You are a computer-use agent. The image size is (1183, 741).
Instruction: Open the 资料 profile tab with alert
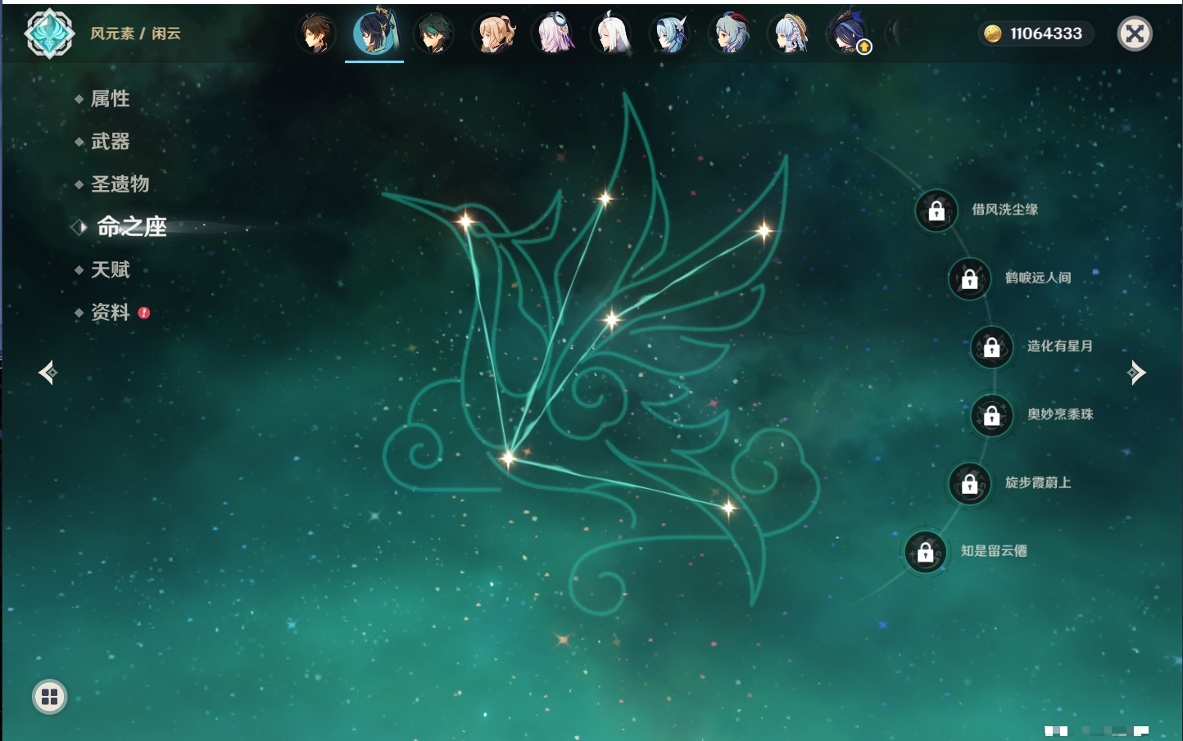point(110,313)
